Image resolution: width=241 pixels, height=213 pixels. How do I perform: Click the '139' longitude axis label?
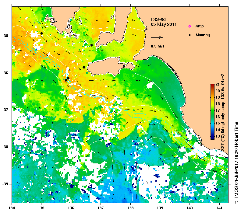pos(160,208)
